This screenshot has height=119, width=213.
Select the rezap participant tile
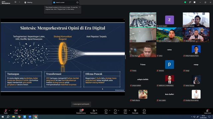tap(196, 64)
